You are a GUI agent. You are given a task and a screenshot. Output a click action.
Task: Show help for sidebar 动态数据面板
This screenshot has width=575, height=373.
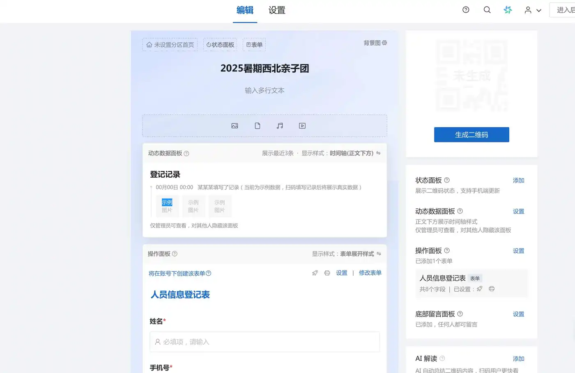460,211
